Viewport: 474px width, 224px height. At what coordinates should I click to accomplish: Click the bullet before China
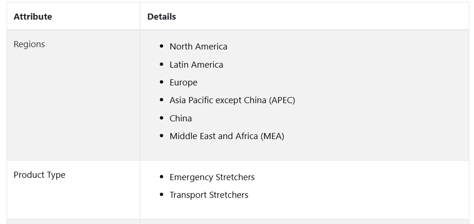coord(161,118)
